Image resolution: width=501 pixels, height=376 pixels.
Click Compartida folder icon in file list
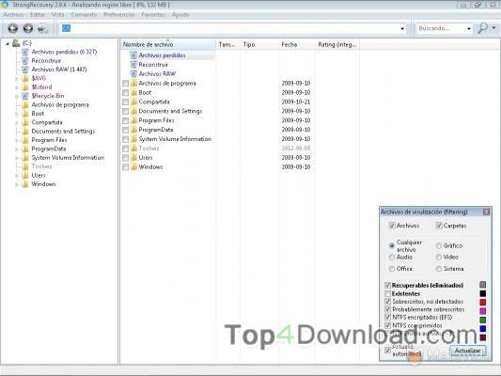click(133, 102)
